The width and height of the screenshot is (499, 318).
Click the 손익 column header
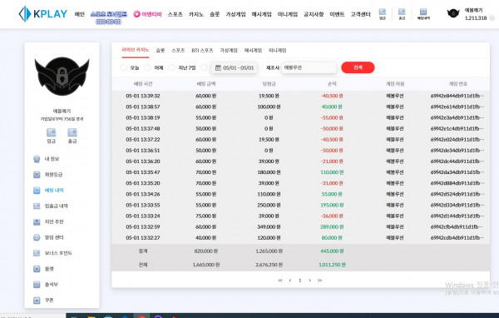click(x=332, y=84)
